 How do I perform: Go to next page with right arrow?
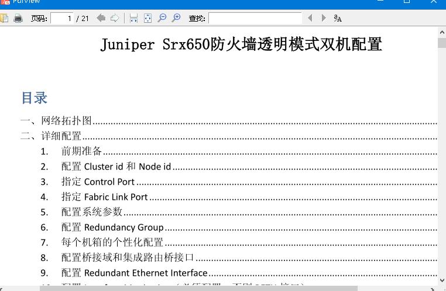[115, 18]
